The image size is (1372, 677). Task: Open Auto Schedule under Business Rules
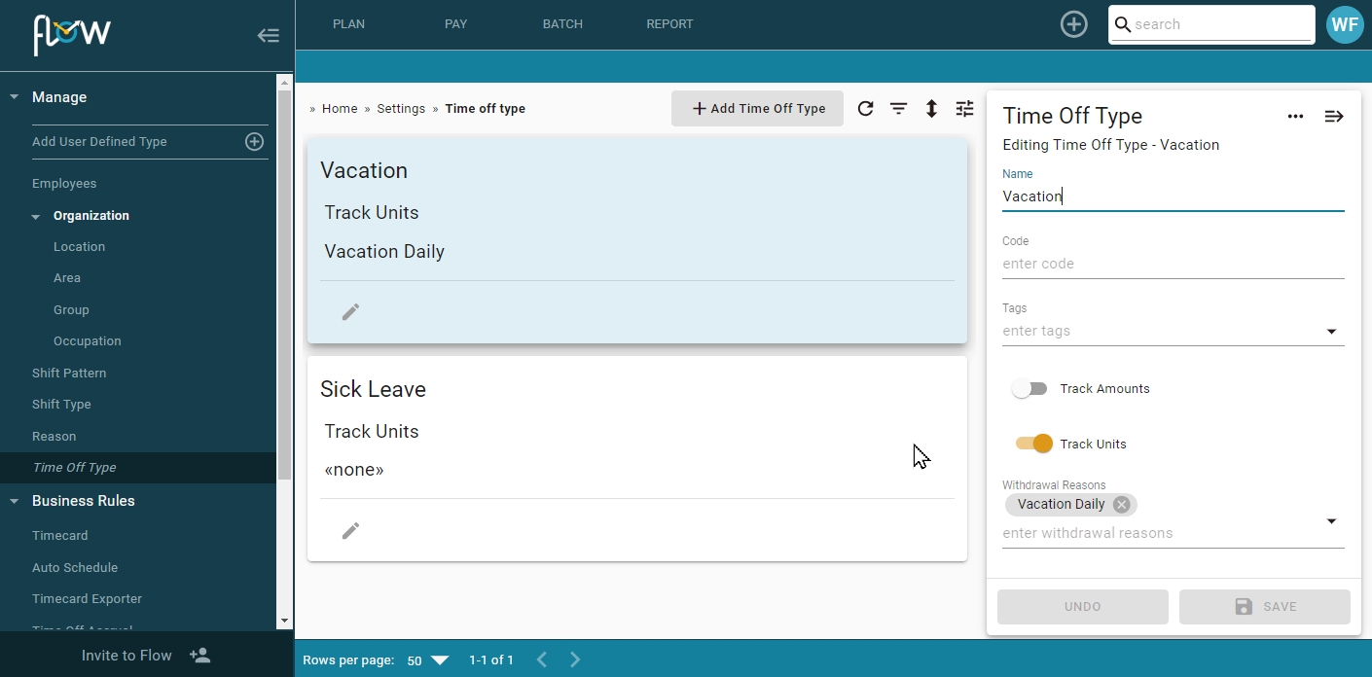75,568
